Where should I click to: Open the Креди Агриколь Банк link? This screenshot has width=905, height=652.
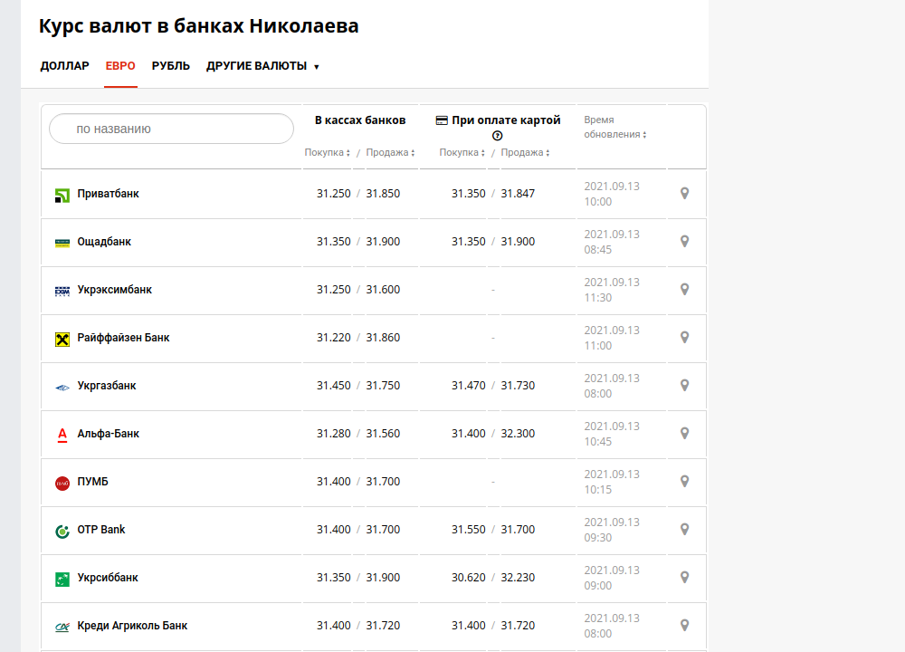point(133,625)
